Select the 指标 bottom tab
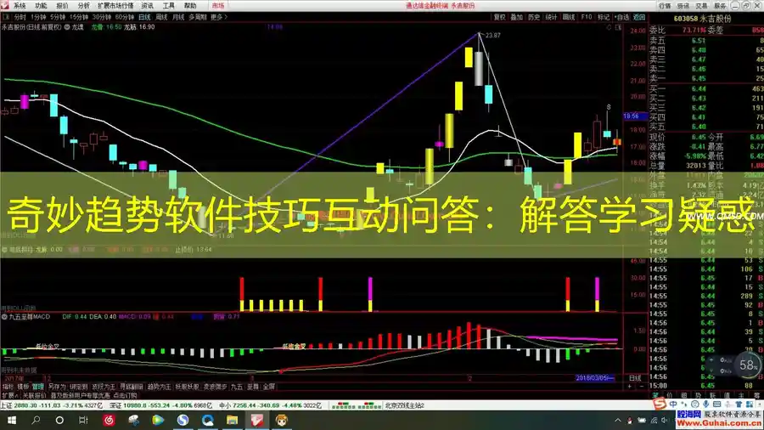764x430 pixels. [x=8, y=387]
